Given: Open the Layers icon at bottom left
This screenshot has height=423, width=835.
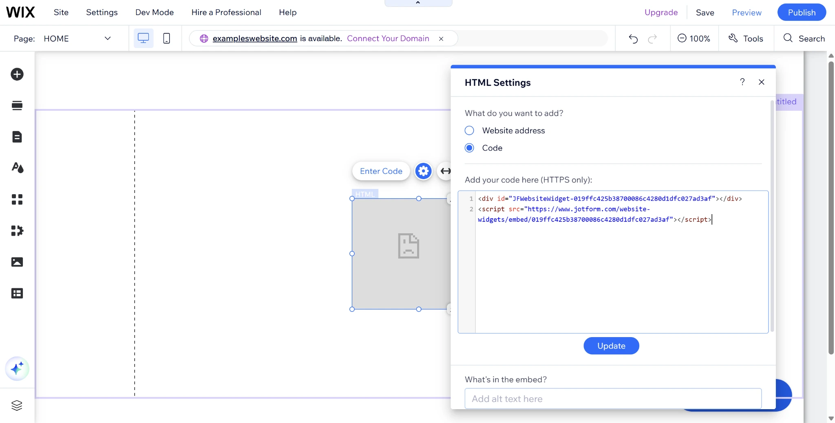Looking at the screenshot, I should 17,405.
